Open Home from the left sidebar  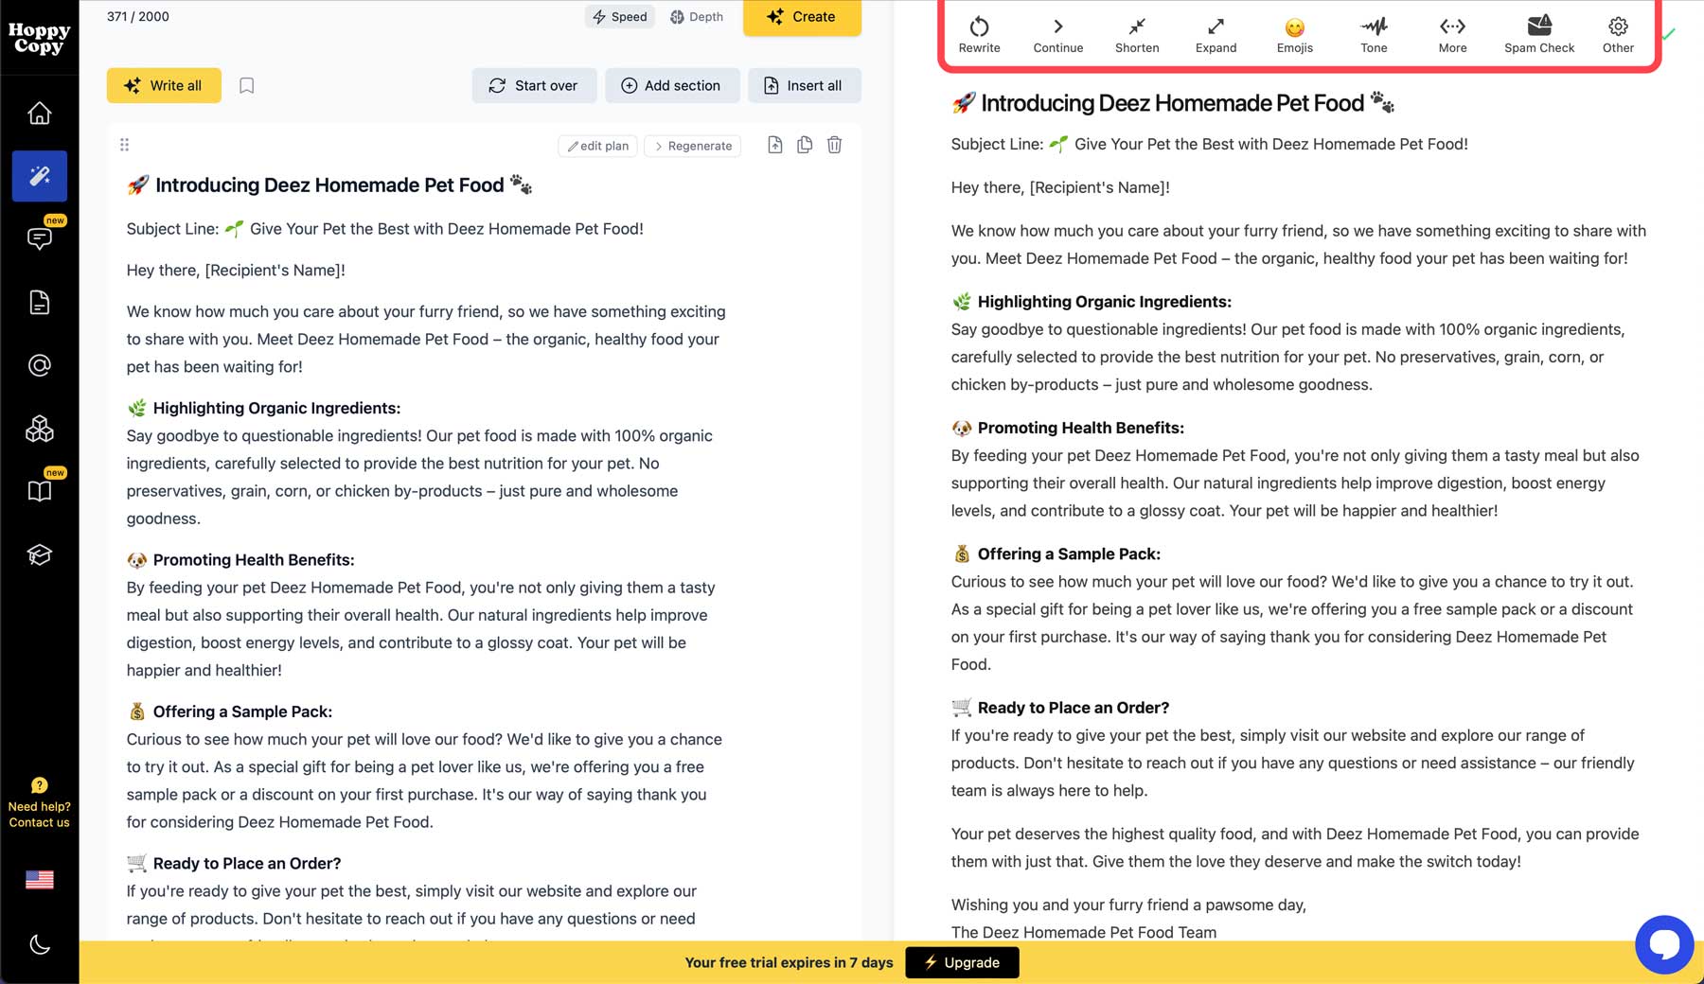coord(39,113)
